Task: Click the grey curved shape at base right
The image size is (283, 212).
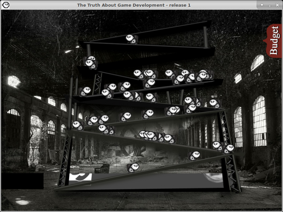Action: tap(215, 177)
